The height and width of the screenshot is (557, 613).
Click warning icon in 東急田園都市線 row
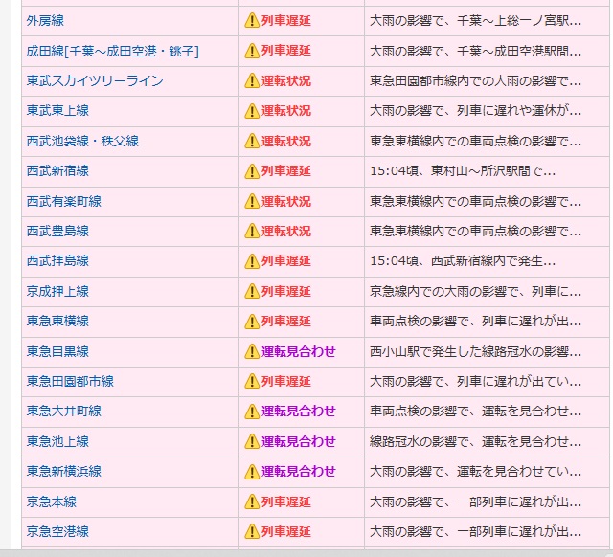pyautogui.click(x=252, y=381)
